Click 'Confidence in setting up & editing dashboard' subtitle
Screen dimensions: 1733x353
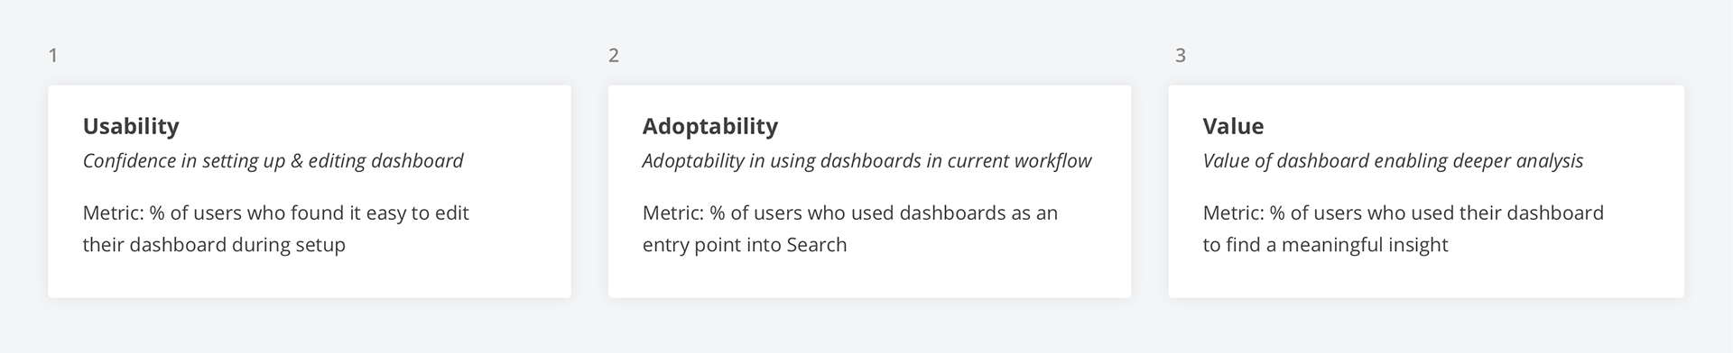click(x=273, y=161)
